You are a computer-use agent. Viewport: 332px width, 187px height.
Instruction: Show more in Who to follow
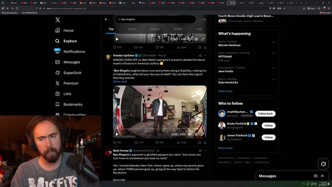coord(225,148)
